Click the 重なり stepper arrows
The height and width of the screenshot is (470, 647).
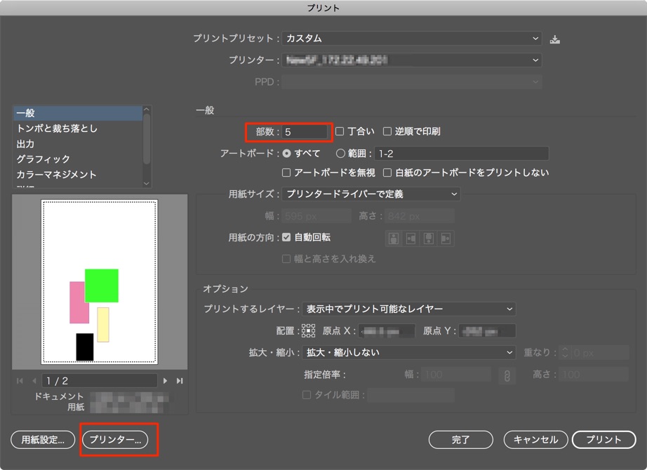565,353
